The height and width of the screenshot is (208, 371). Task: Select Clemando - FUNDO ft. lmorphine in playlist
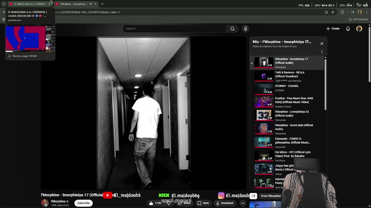coord(287,143)
